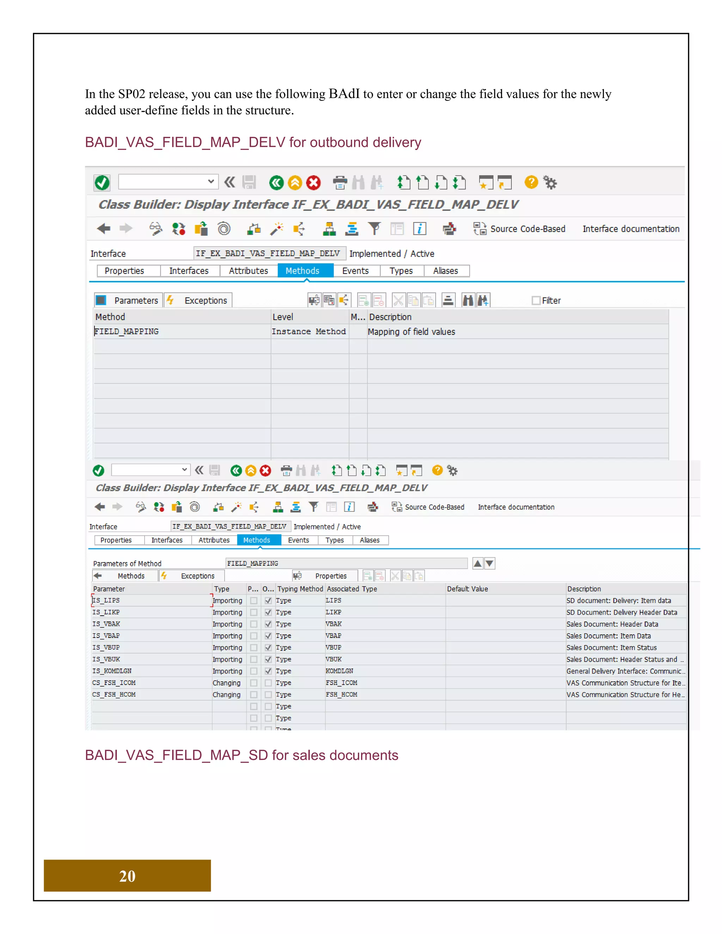Click the Print icon in the second screenshot's toolbar

(x=286, y=471)
